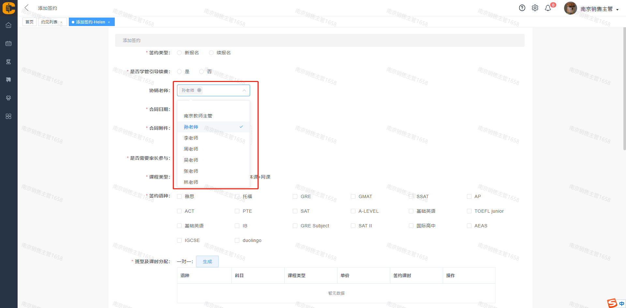Open the help question mark icon
The width and height of the screenshot is (626, 308).
pyautogui.click(x=522, y=8)
